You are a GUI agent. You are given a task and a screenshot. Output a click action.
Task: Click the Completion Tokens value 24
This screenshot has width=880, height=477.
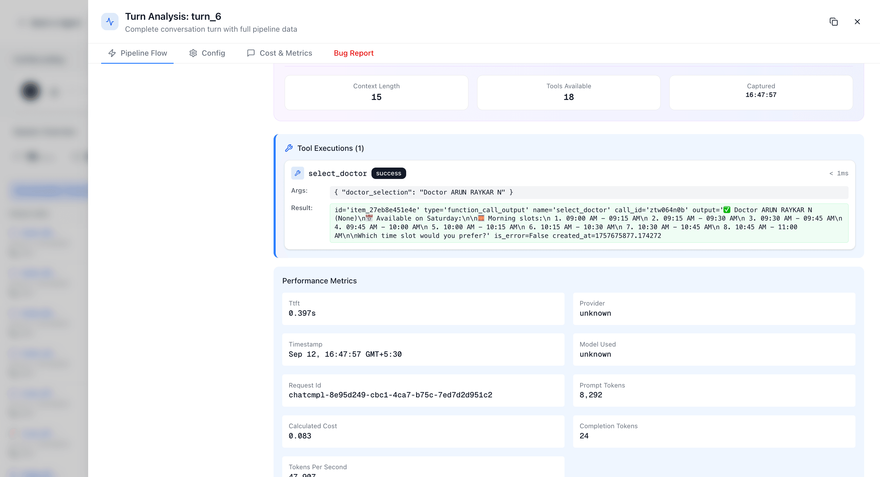pyautogui.click(x=584, y=436)
